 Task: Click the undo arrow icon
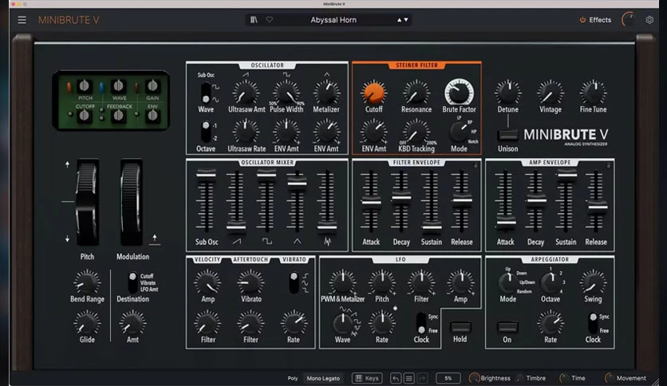pos(396,378)
